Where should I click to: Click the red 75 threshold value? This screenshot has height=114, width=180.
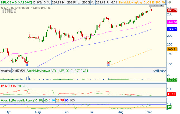pyautogui.click(x=62, y=101)
